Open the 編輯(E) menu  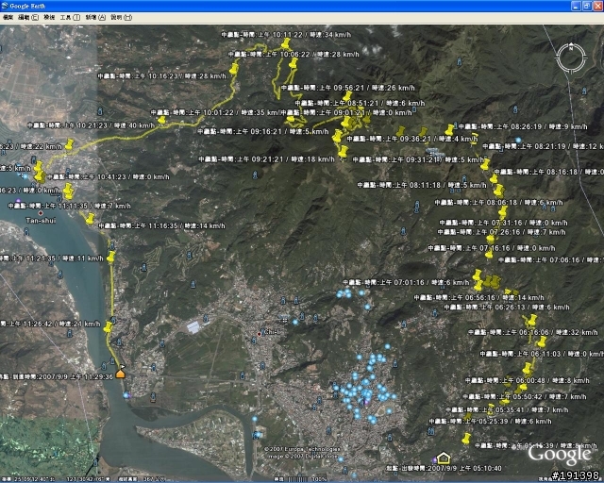click(28, 17)
